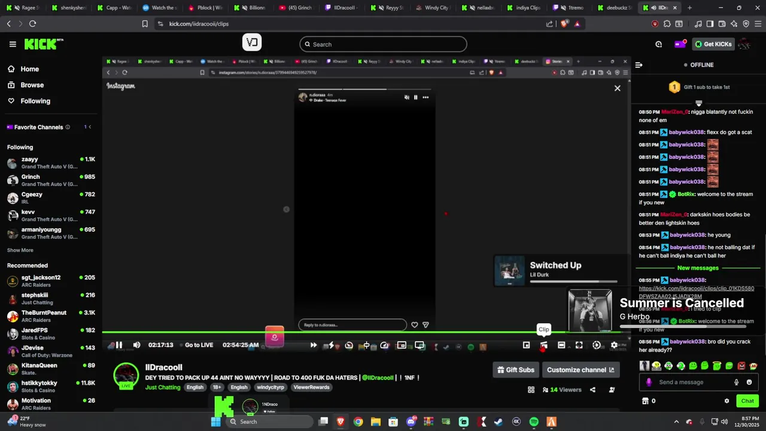Click the Kick header circular arrow icon

[x=658, y=44]
